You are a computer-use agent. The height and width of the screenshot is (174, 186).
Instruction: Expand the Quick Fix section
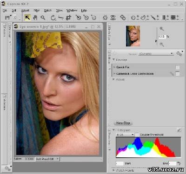[x=114, y=67]
